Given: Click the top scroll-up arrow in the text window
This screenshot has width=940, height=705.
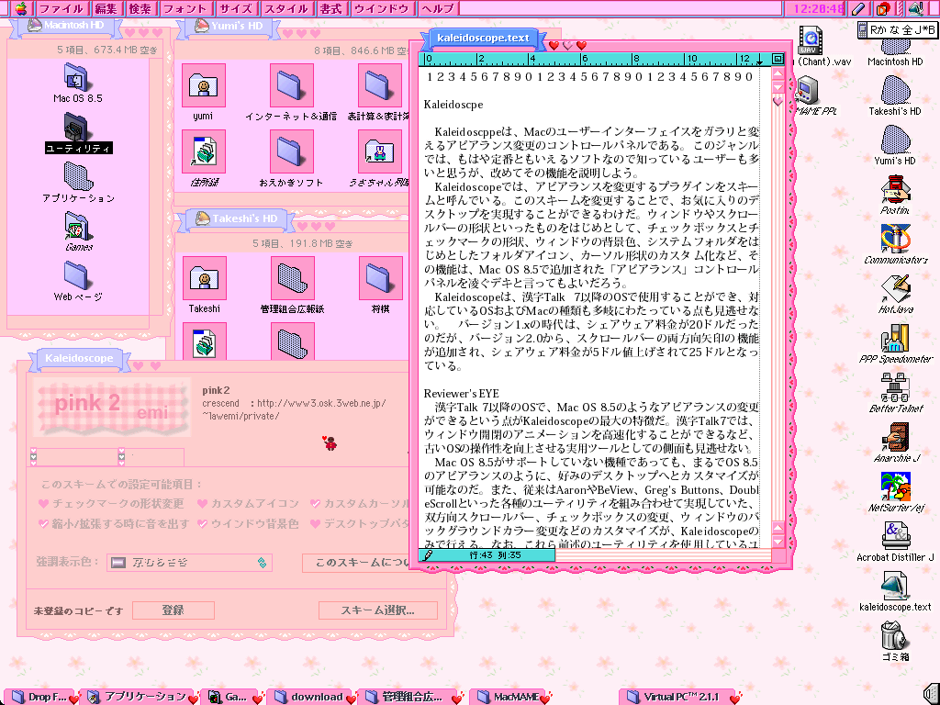Looking at the screenshot, I should (x=778, y=74).
